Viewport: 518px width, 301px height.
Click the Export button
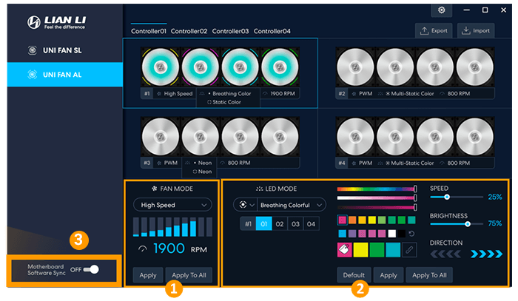[x=434, y=31]
